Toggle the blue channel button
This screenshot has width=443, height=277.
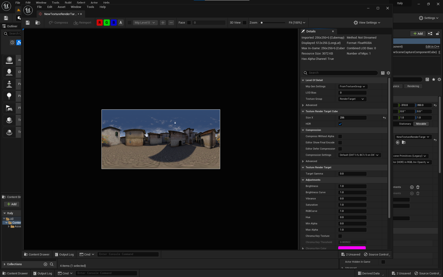point(114,23)
